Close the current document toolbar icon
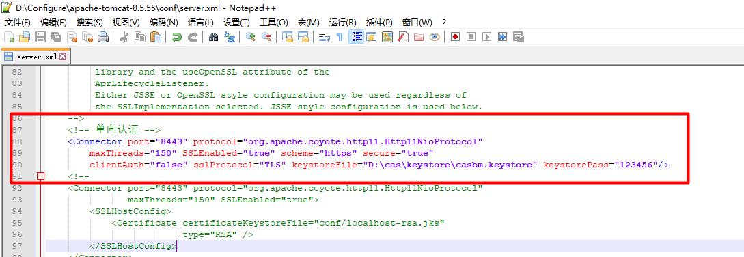744x257 pixels. 72,37
